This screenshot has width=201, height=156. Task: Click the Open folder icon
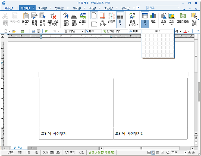coord(14,31)
